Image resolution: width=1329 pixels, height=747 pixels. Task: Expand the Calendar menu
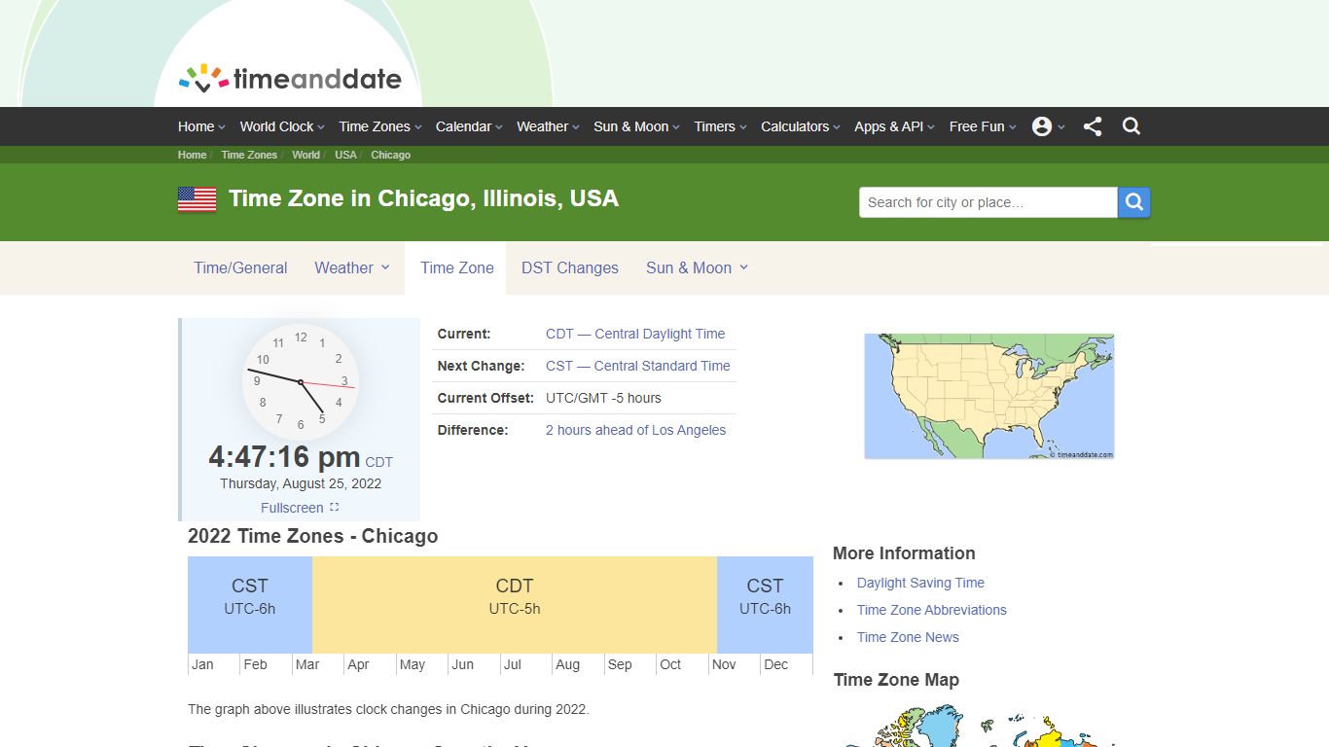(469, 126)
